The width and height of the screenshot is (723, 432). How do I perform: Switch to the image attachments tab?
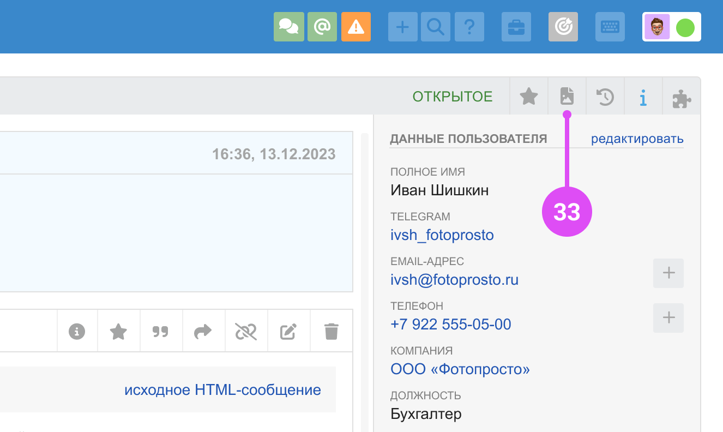pyautogui.click(x=567, y=97)
